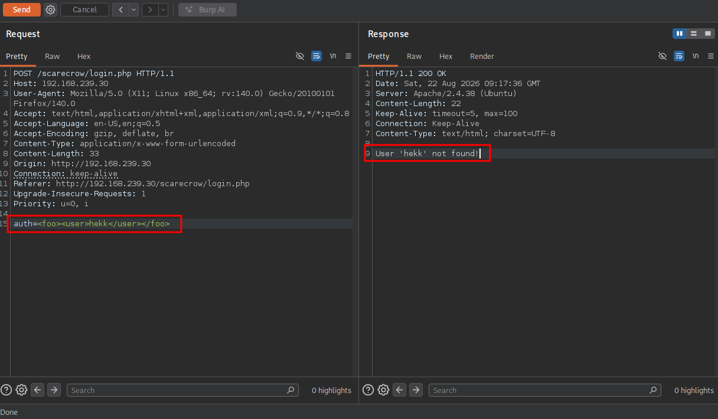Click the Request 0 highlights label
The width and height of the screenshot is (718, 419).
[x=331, y=390]
